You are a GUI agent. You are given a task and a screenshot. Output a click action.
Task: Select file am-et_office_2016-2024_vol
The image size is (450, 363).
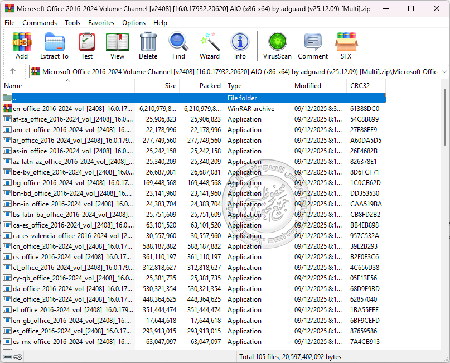pyautogui.click(x=72, y=130)
